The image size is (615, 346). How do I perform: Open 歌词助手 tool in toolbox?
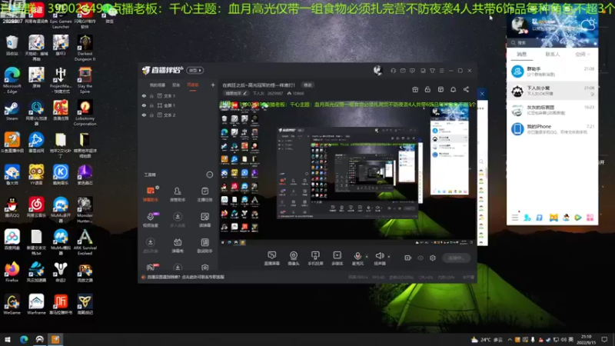click(204, 245)
